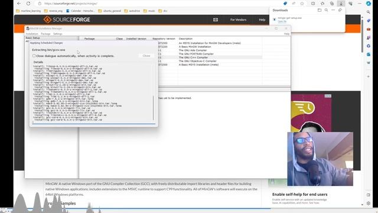The width and height of the screenshot is (378, 213).
Task: Open the collections icon in the toolbar
Action: [x=332, y=4]
